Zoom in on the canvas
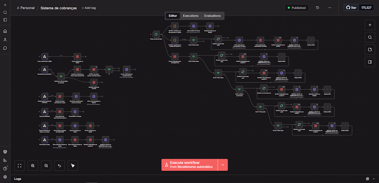379x183 pixels. (x=33, y=165)
